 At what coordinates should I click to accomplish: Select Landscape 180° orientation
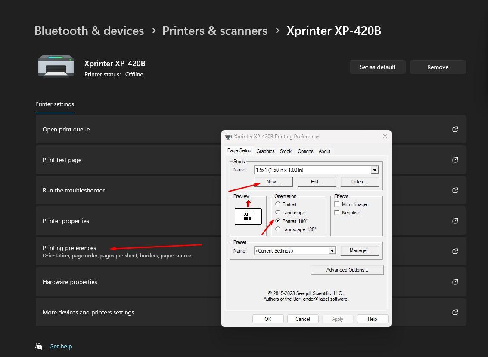[278, 229]
